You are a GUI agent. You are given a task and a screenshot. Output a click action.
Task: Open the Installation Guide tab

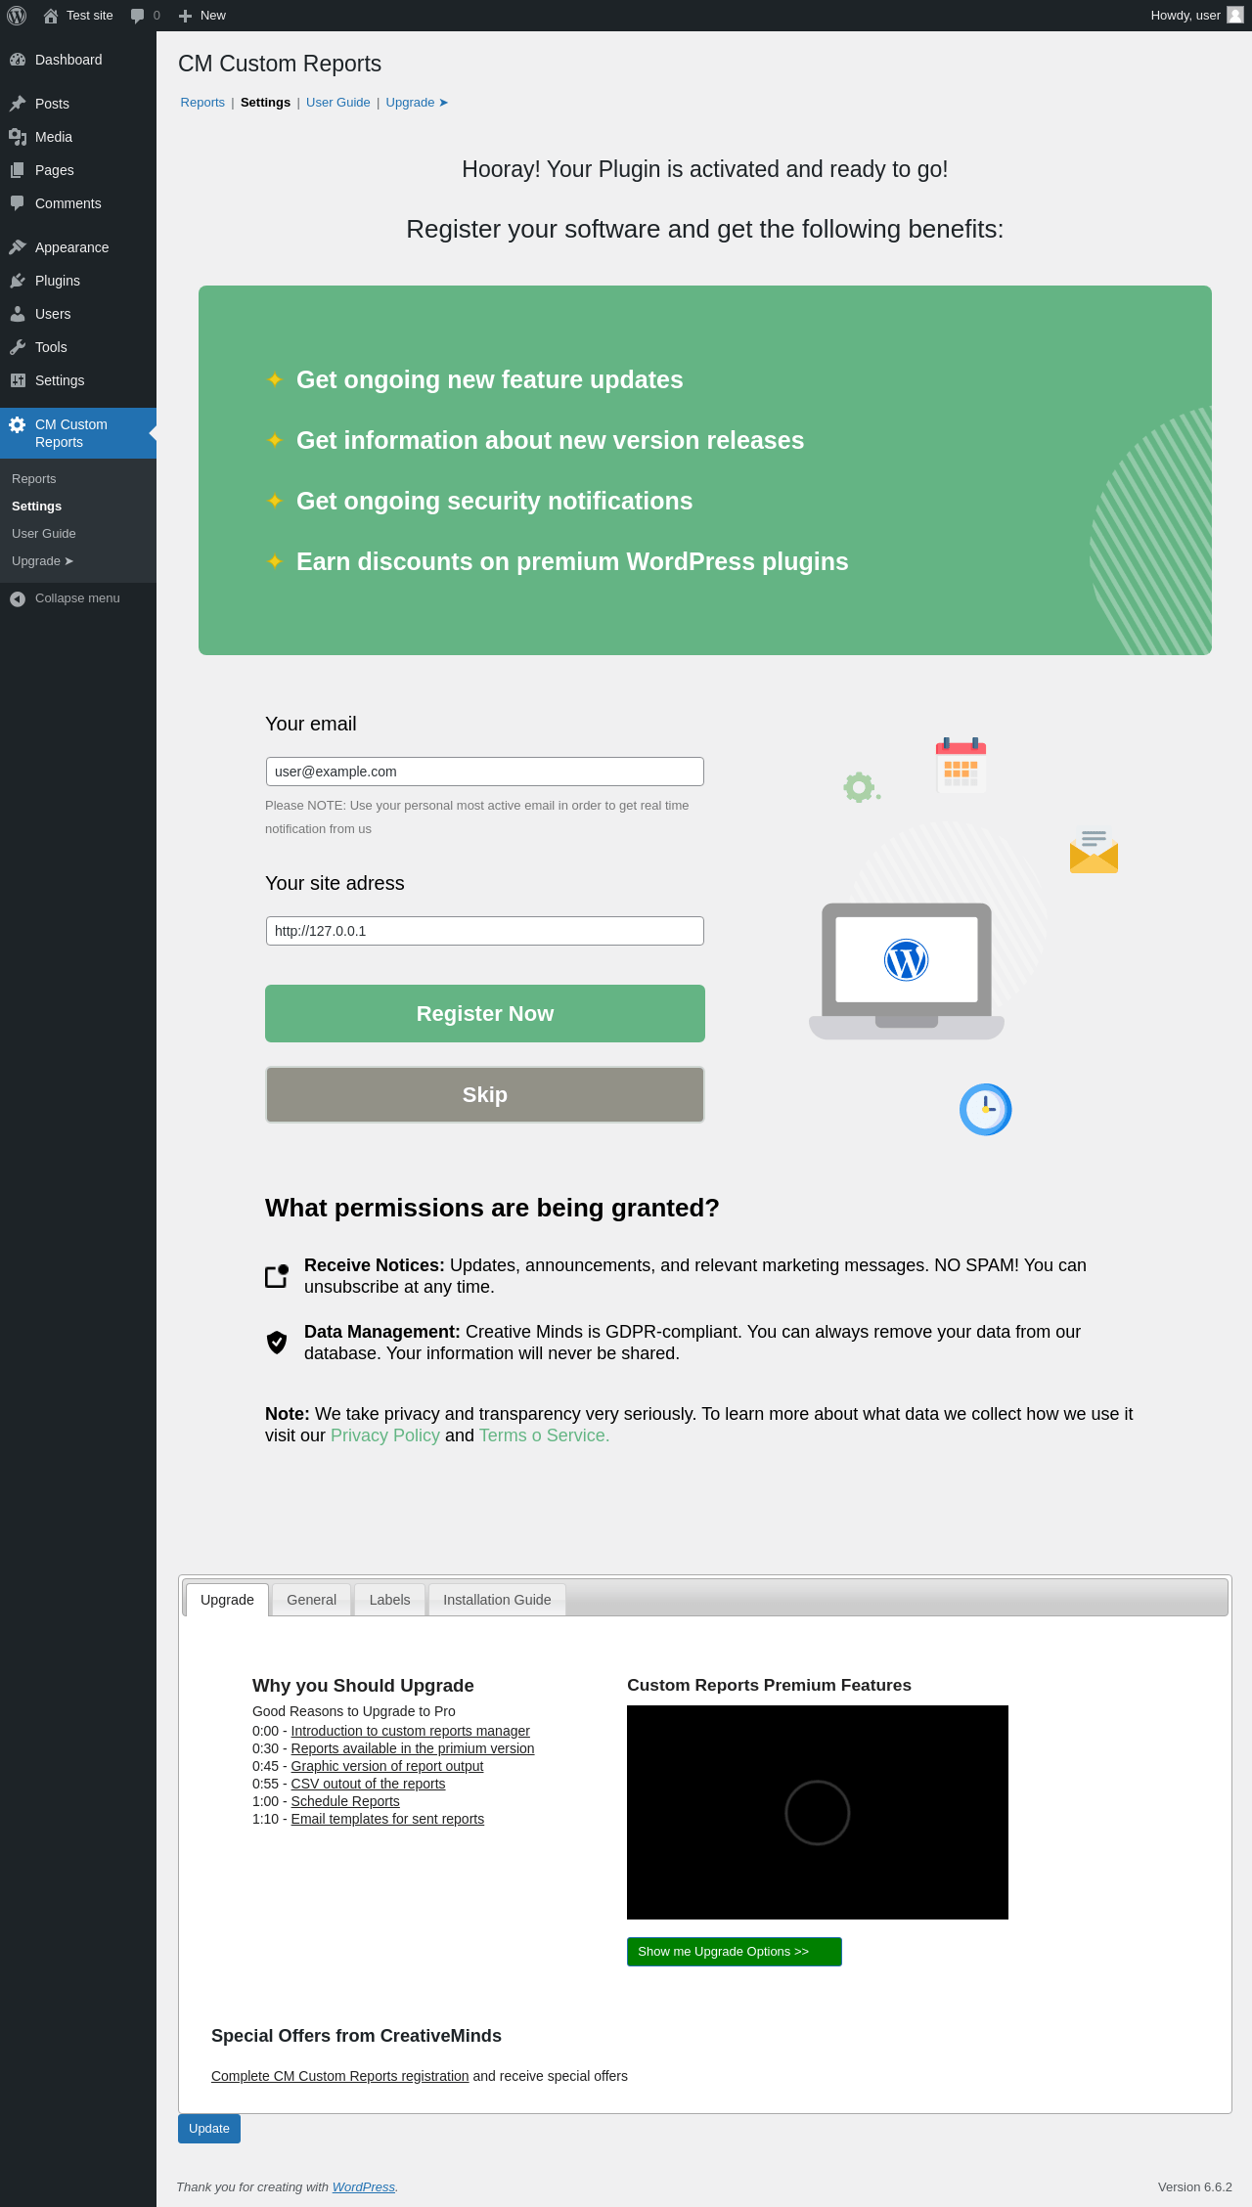[x=497, y=1600]
